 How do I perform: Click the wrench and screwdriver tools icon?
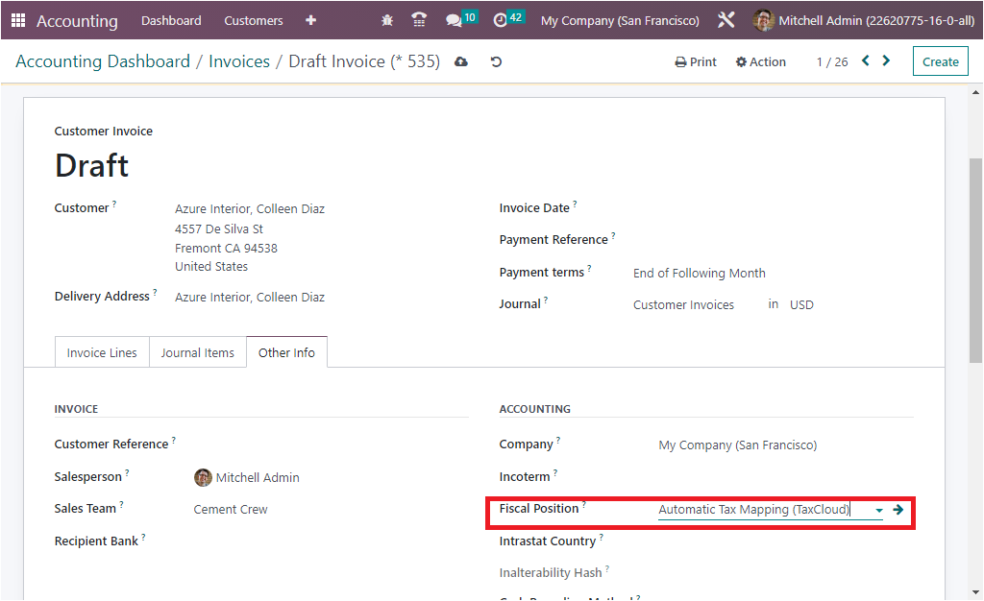tap(726, 21)
